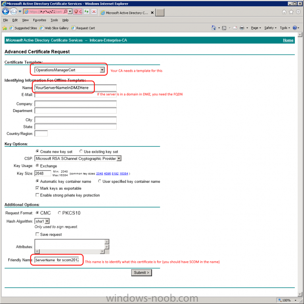Viewport: 304px width, 304px height.
Task: Click the Print icon
Action: click(x=242, y=28)
